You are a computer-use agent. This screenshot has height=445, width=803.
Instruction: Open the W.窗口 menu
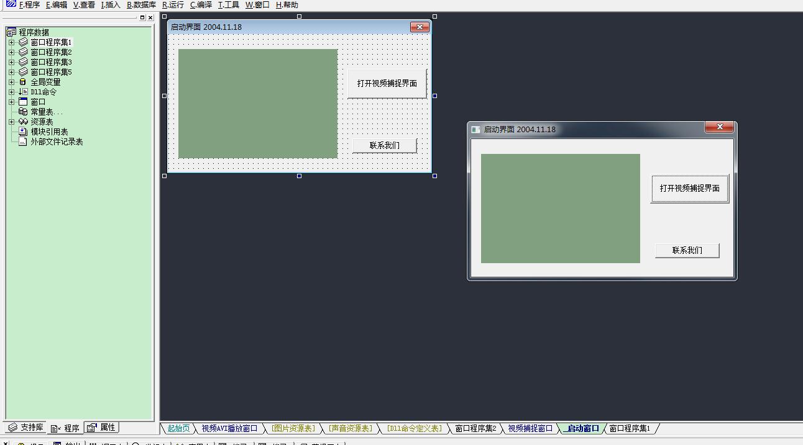pos(257,4)
